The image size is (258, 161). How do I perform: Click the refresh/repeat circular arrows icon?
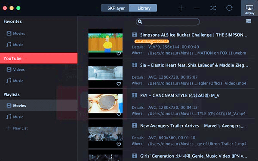(229, 8)
